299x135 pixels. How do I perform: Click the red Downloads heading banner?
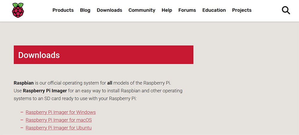pyautogui.click(x=103, y=55)
